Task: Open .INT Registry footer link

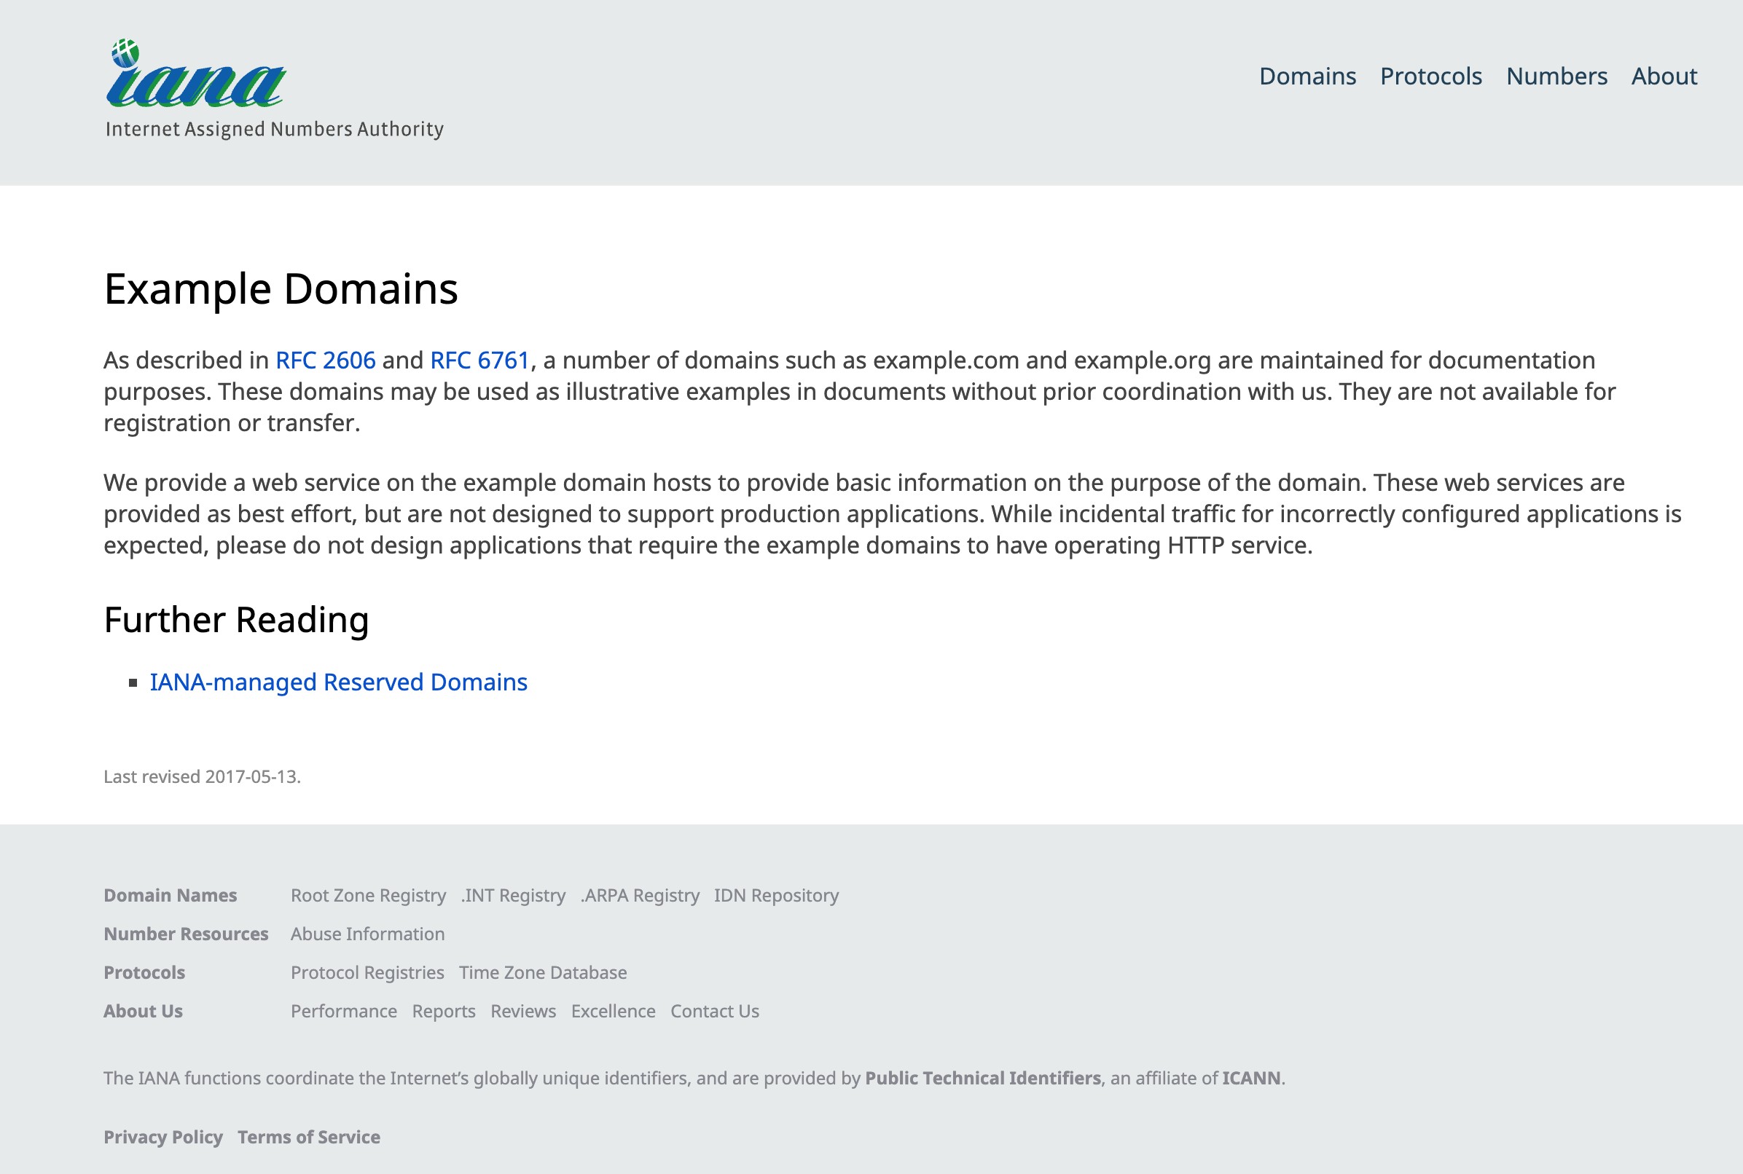Action: [513, 896]
